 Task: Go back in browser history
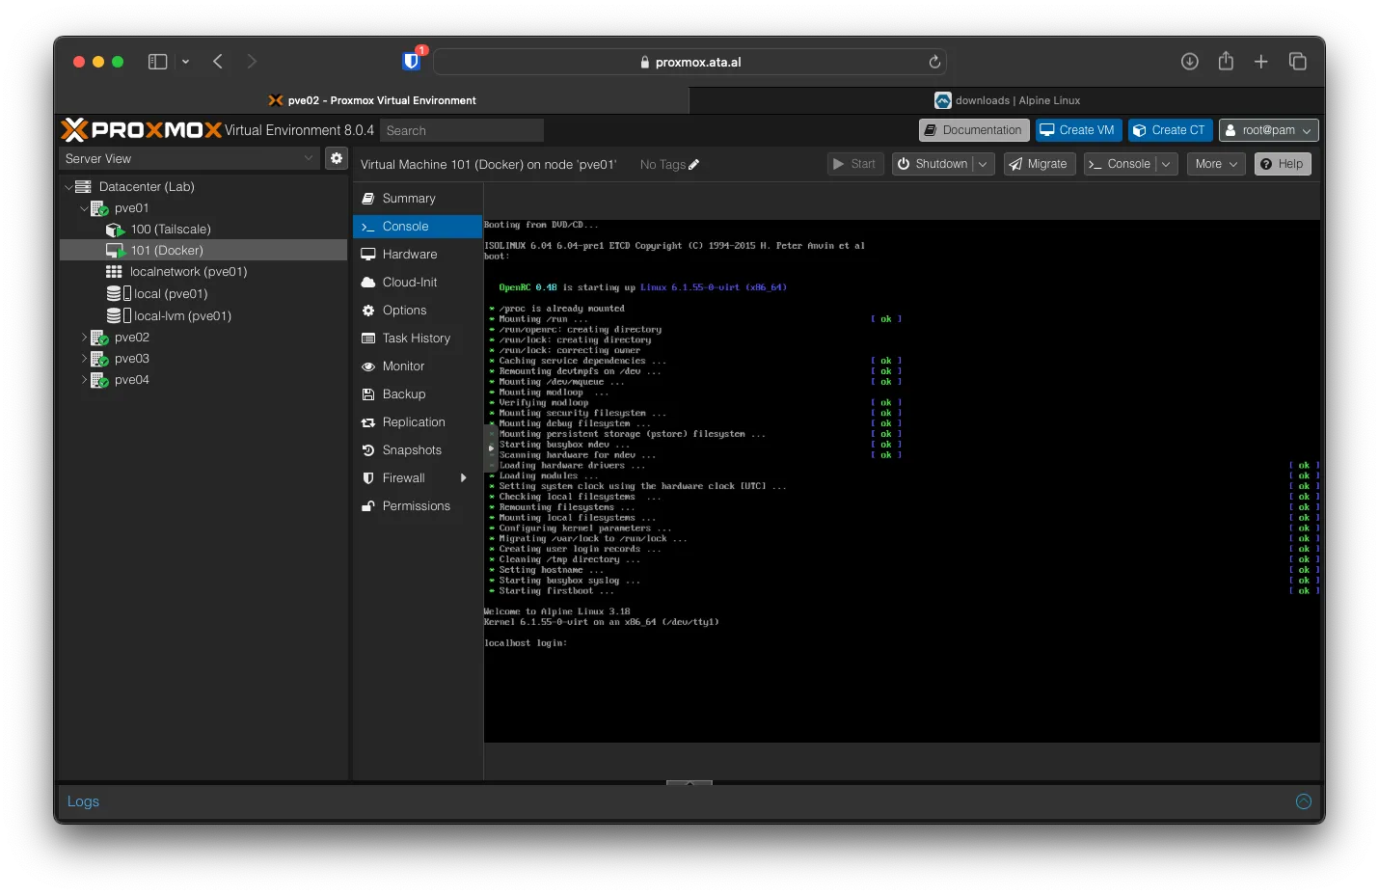click(x=218, y=62)
